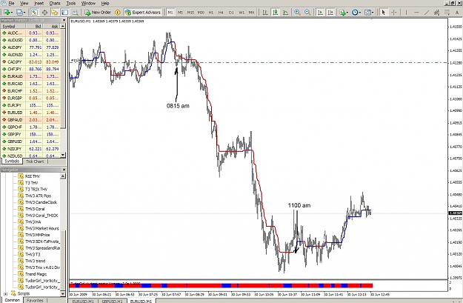The height and width of the screenshot is (303, 463).
Task: Switch to Symbols tab in Market Watch
Action: [12, 162]
